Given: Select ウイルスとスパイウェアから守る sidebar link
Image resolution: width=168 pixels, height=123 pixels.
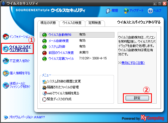Looking at the screenshot, I should pyautogui.click(x=20, y=49).
